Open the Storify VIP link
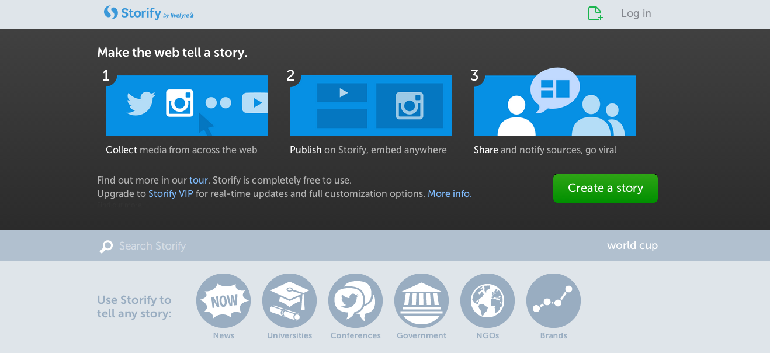The width and height of the screenshot is (770, 353). pos(171,193)
